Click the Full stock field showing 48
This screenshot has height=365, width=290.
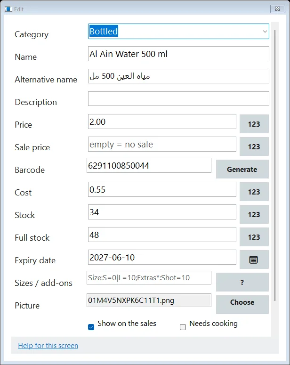pos(162,235)
